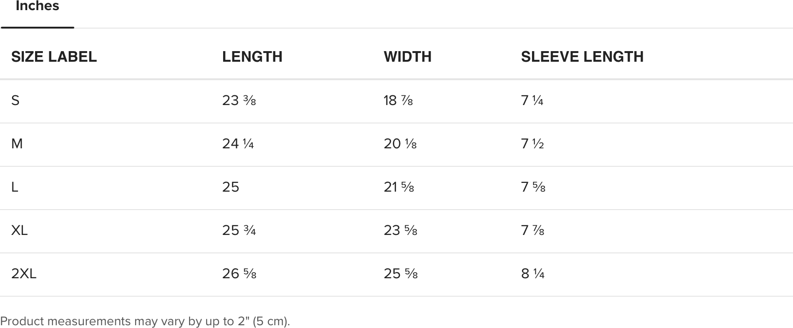Select the L size row label

15,187
